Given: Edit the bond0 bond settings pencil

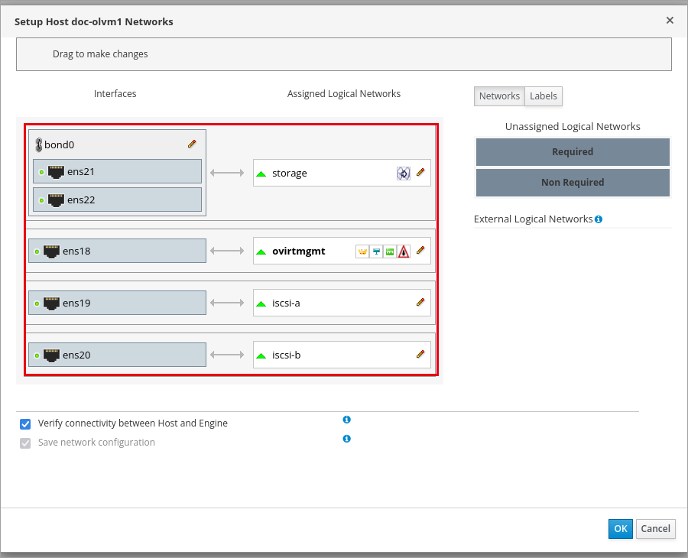Looking at the screenshot, I should [x=192, y=144].
